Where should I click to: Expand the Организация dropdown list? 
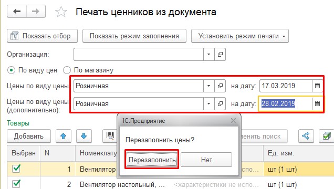pyautogui.click(x=209, y=54)
